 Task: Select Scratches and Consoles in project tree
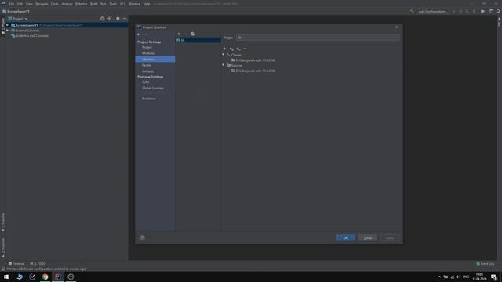[x=30, y=36]
